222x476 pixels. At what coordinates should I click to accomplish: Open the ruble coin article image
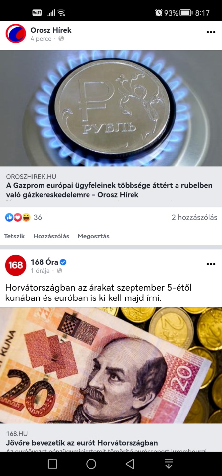click(x=111, y=108)
